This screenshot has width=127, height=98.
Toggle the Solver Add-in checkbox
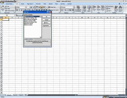point(25,25)
